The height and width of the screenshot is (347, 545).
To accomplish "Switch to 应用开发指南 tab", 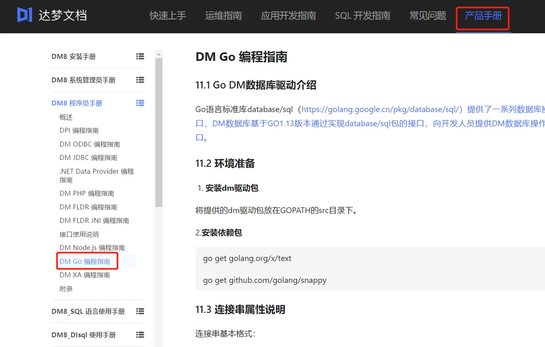I will tap(288, 15).
